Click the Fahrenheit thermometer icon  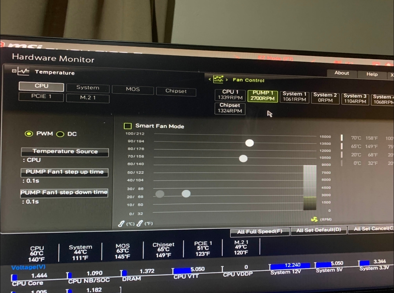pos(139,223)
